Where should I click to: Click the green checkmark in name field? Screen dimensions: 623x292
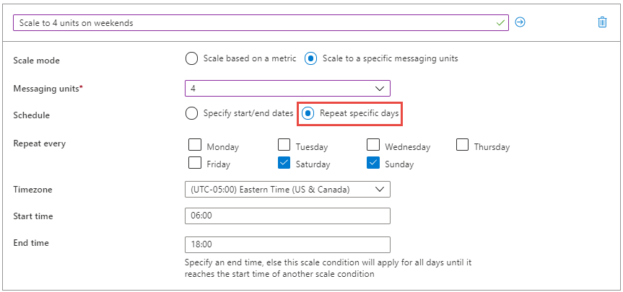500,23
